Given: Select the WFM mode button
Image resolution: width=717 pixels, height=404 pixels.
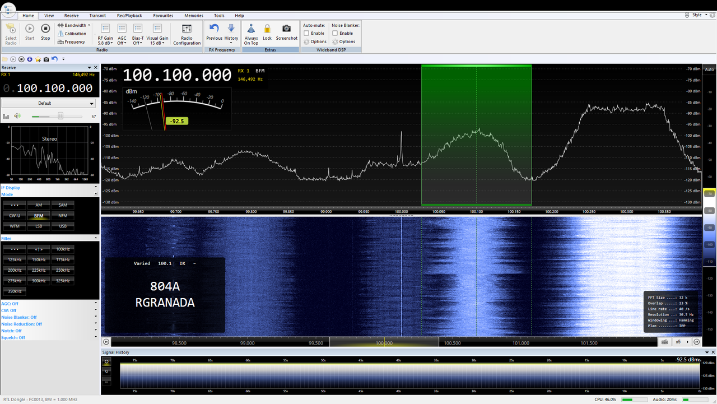Looking at the screenshot, I should coord(13,226).
